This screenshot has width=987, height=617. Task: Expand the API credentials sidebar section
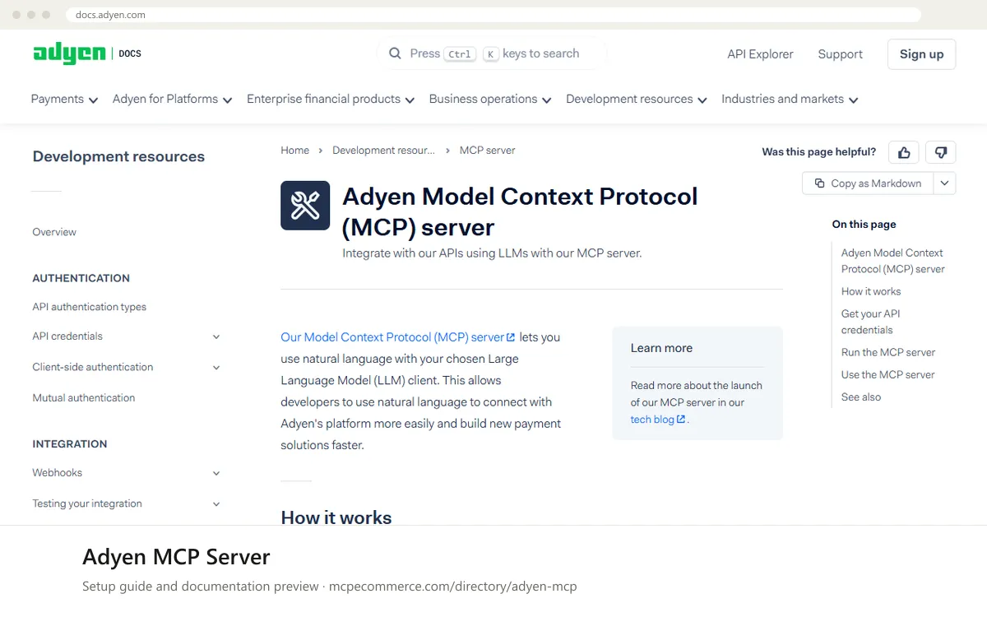pos(216,336)
